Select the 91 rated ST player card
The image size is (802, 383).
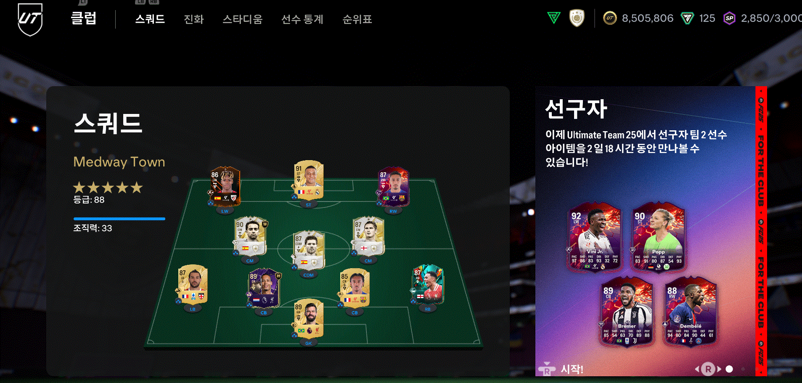tap(309, 180)
